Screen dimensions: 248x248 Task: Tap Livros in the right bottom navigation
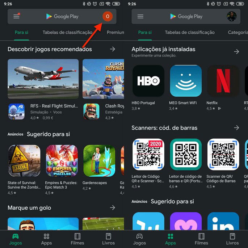click(232, 239)
